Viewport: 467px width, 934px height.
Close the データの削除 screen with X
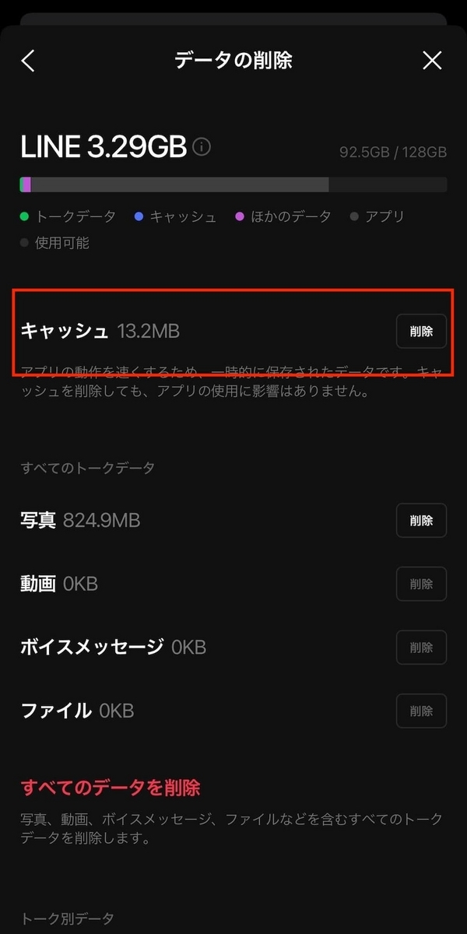pos(432,61)
